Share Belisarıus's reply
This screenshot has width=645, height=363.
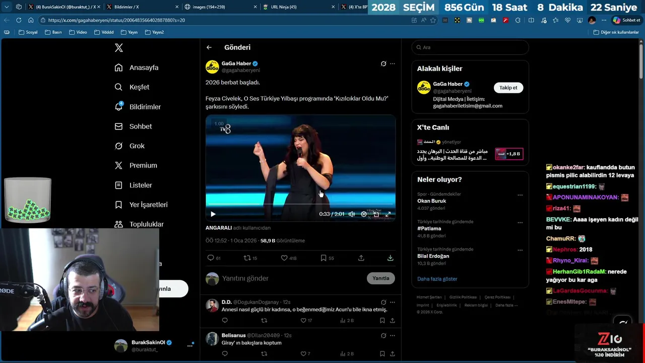coord(393,354)
